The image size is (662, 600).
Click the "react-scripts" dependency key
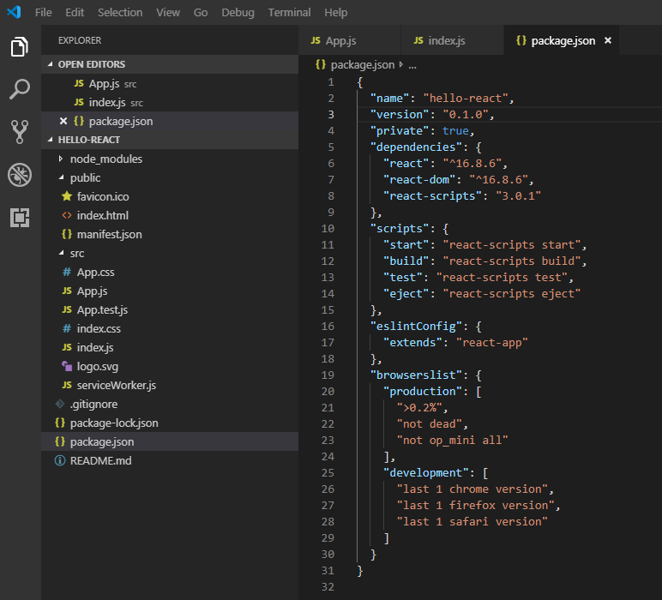(432, 195)
